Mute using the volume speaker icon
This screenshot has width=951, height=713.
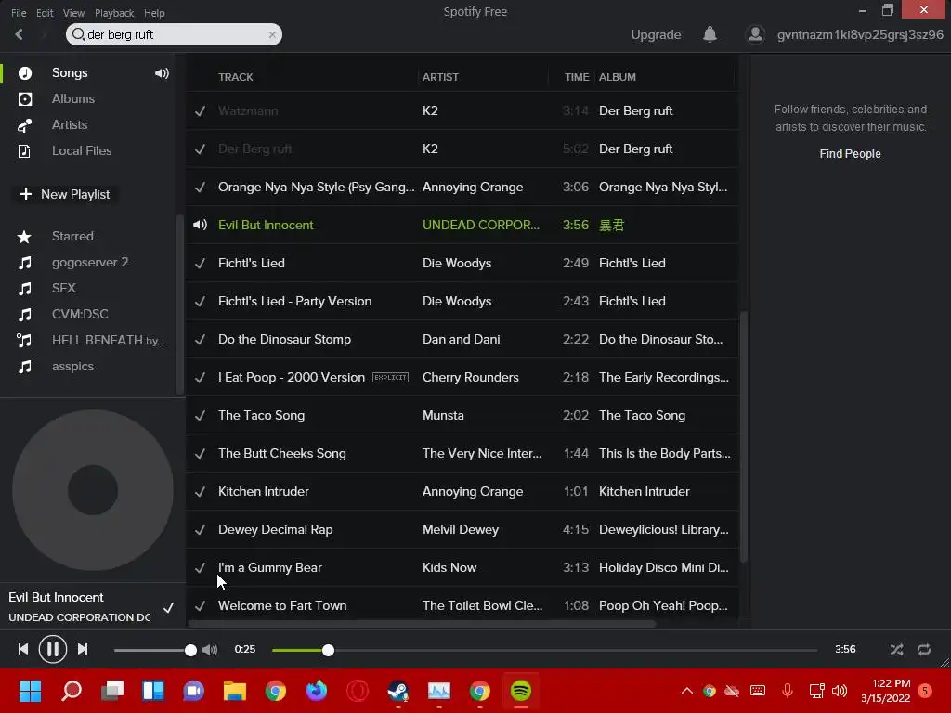click(x=210, y=650)
